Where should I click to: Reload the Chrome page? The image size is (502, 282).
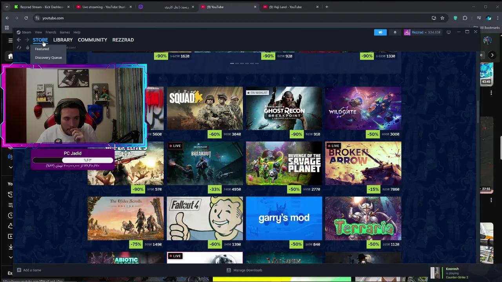26,18
